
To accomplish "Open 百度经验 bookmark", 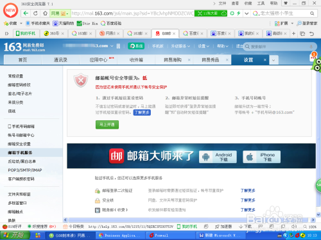I will coord(111,23).
